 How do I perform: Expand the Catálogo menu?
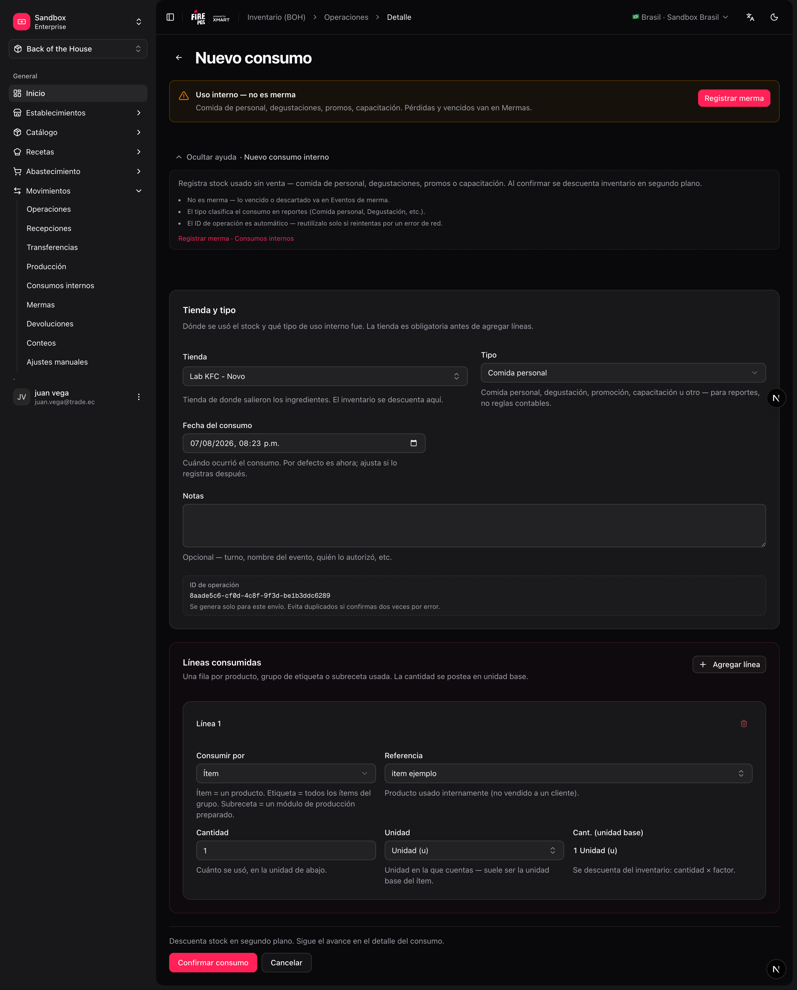(x=78, y=132)
